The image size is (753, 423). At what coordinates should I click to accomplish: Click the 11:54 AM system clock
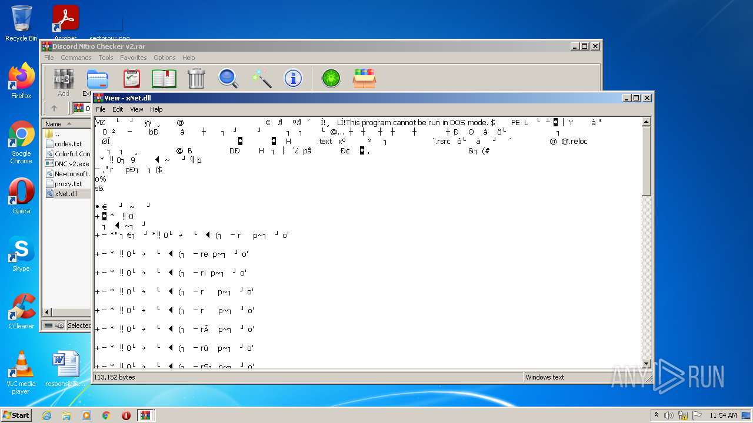click(723, 415)
